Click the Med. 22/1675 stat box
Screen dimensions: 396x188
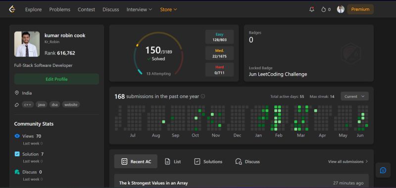click(219, 53)
